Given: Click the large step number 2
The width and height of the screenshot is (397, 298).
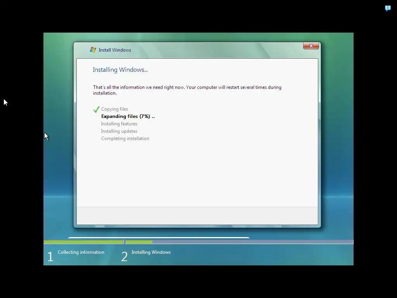Looking at the screenshot, I should [x=124, y=256].
